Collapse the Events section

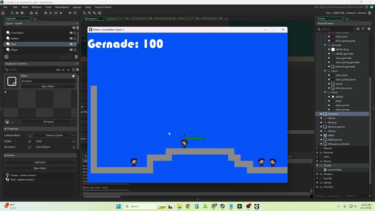point(5,155)
